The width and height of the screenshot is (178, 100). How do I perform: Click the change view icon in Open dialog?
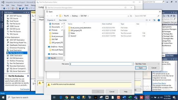coord(147,20)
